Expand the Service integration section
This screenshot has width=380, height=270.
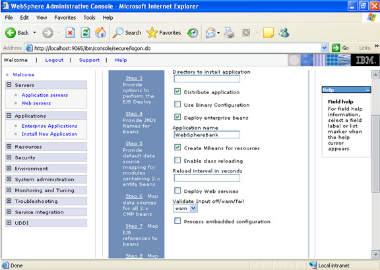9,211
